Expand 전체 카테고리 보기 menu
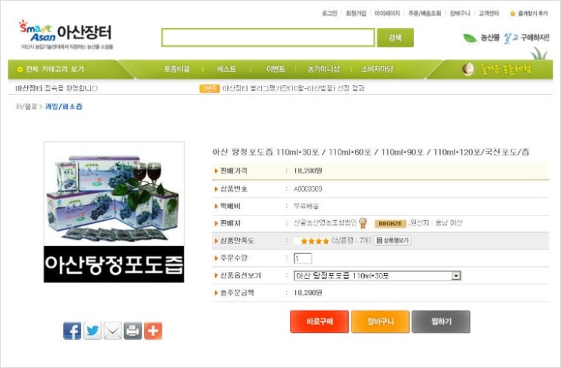Screen dimensions: 561x368 pyautogui.click(x=51, y=69)
